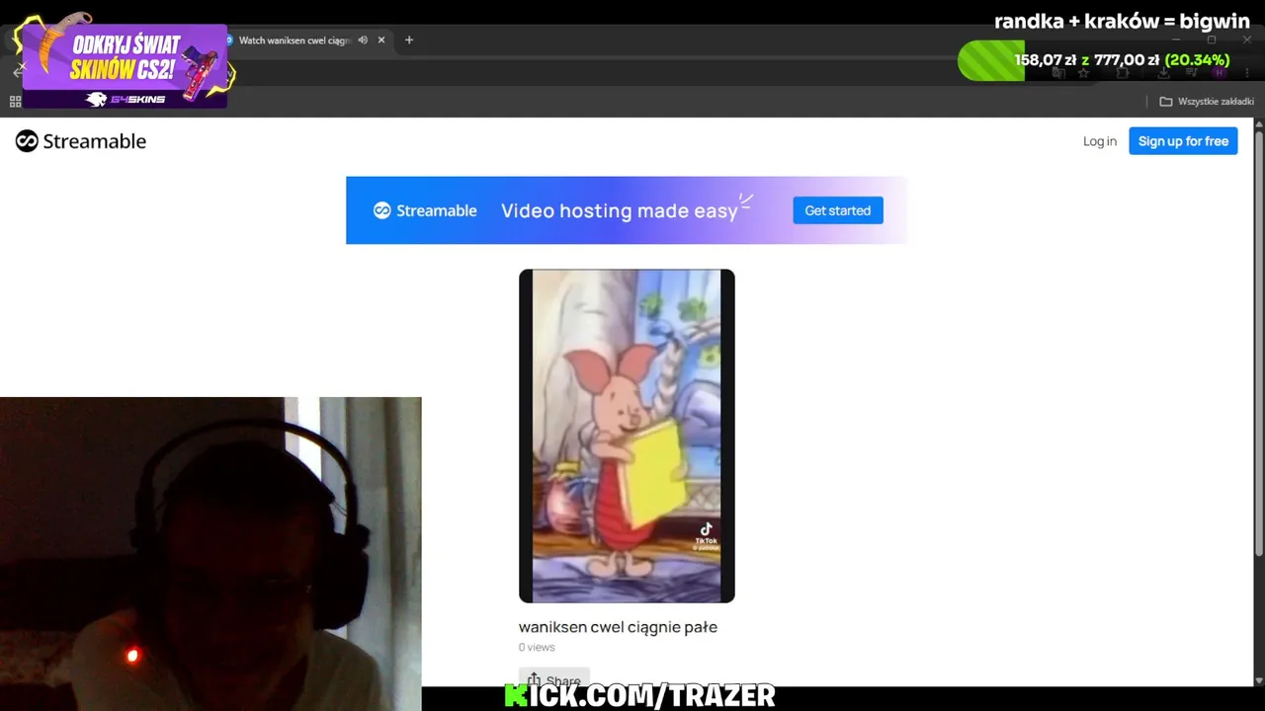
Task: Open the purple H profile avatar
Action: coord(1220,73)
